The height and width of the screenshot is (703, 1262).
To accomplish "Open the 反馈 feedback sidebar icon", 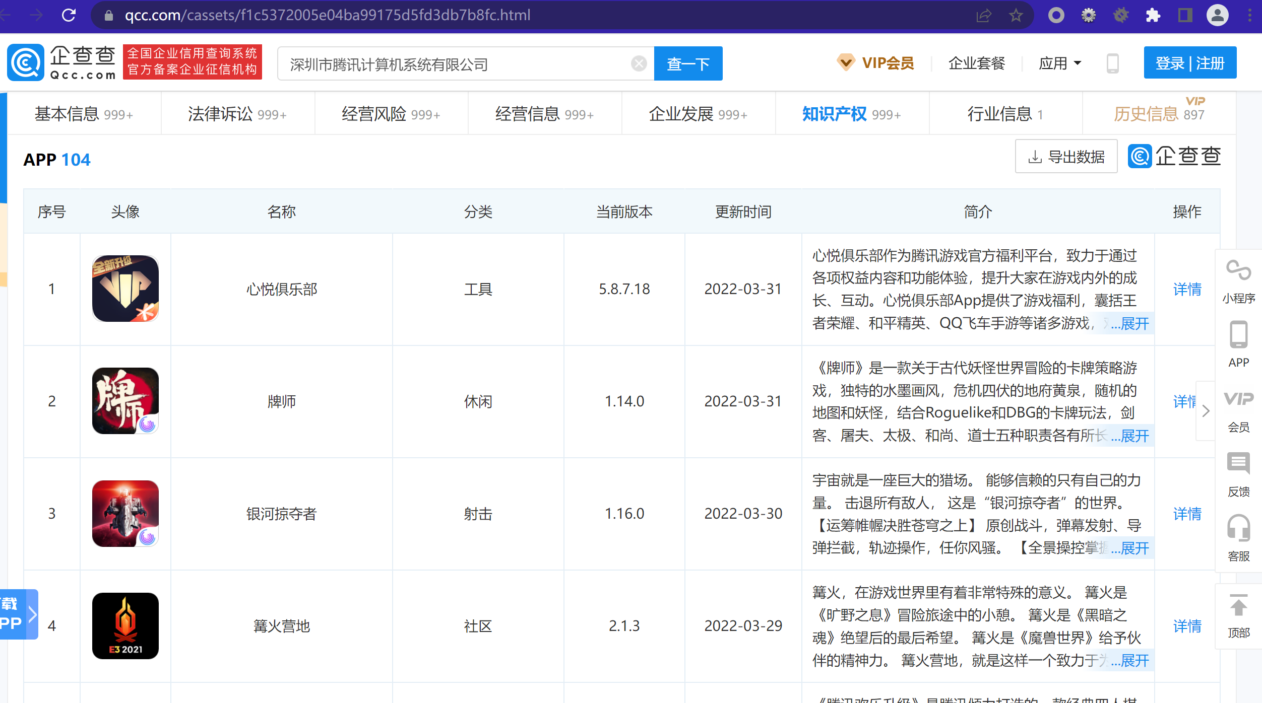I will [1238, 475].
